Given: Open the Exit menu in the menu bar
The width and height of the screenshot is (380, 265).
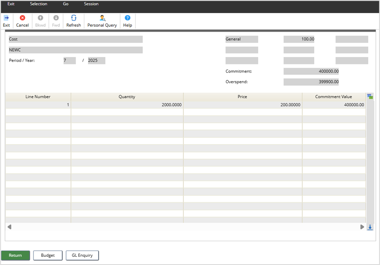Looking at the screenshot, I should point(11,4).
